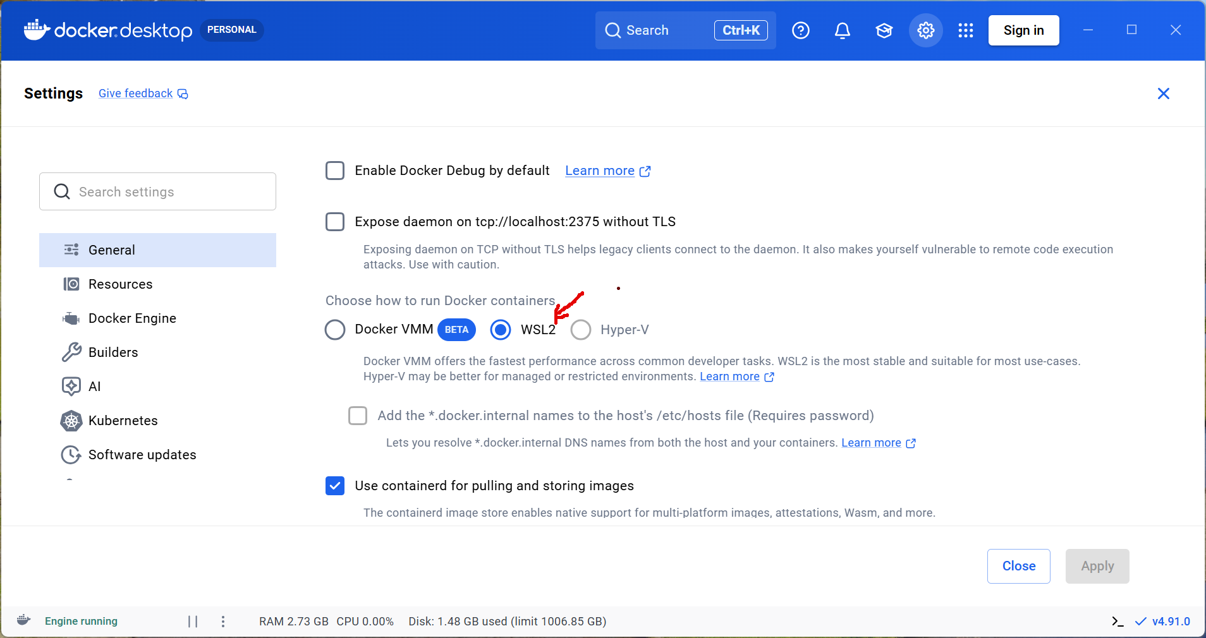Open Learn more link about VMM and WSL2

click(729, 376)
